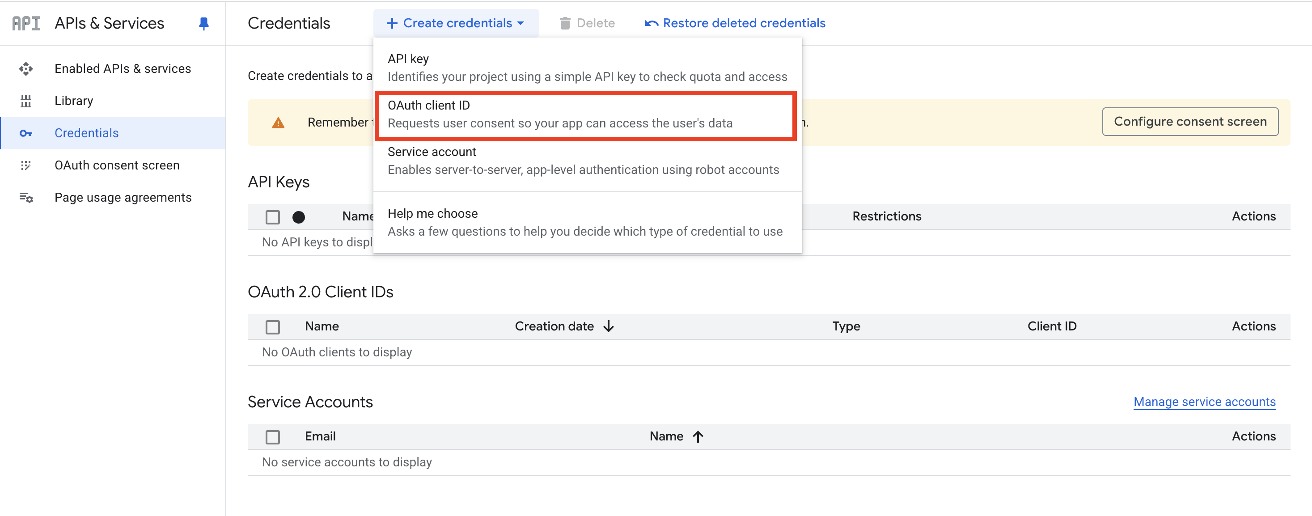Sort by Creation date arrow
Screen dimensions: 1312x516
tap(609, 326)
